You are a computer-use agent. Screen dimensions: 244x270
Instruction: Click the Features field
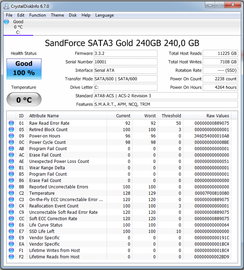pyautogui.click(x=166, y=104)
